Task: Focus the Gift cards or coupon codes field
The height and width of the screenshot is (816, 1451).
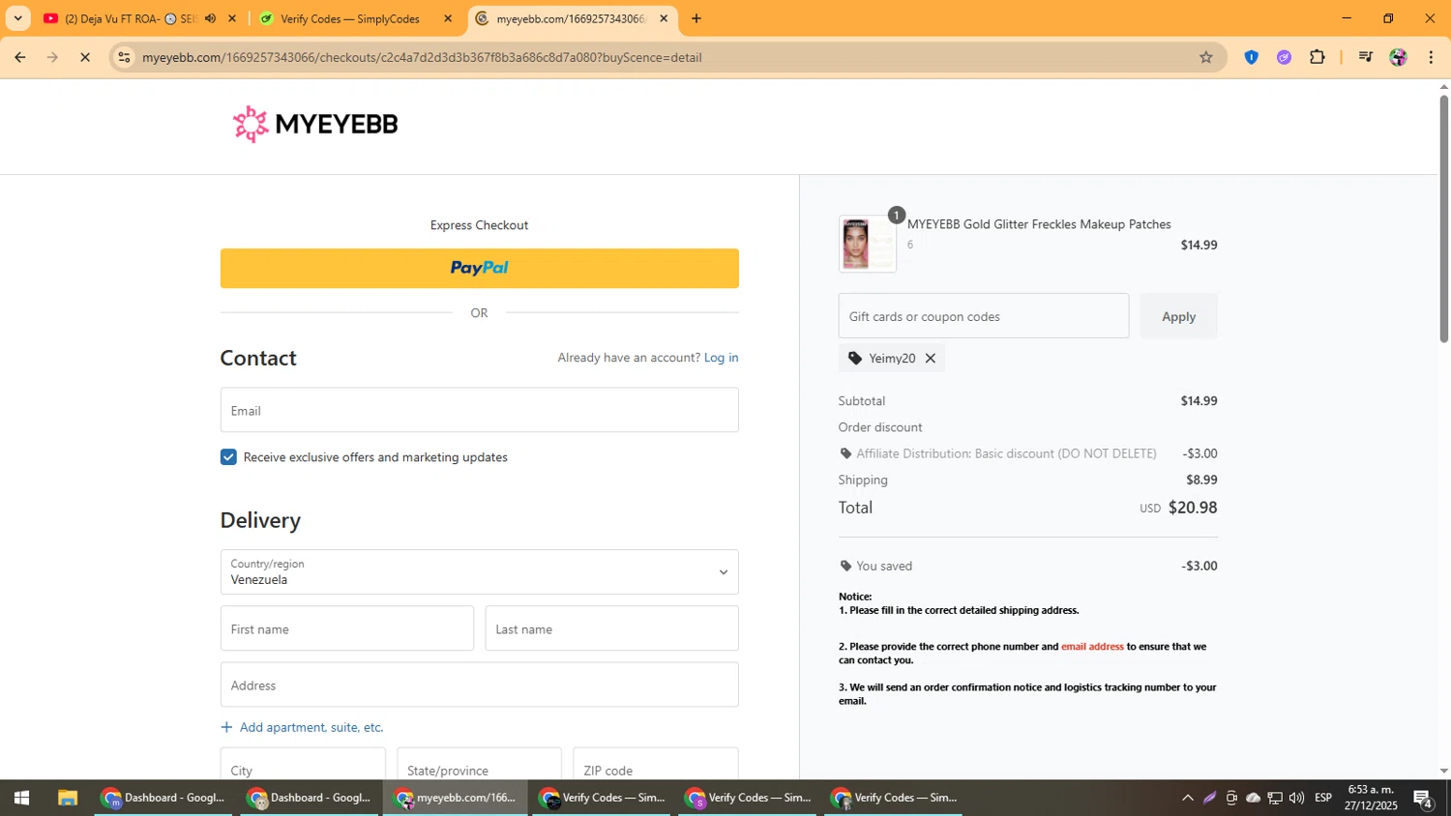Action: click(983, 316)
